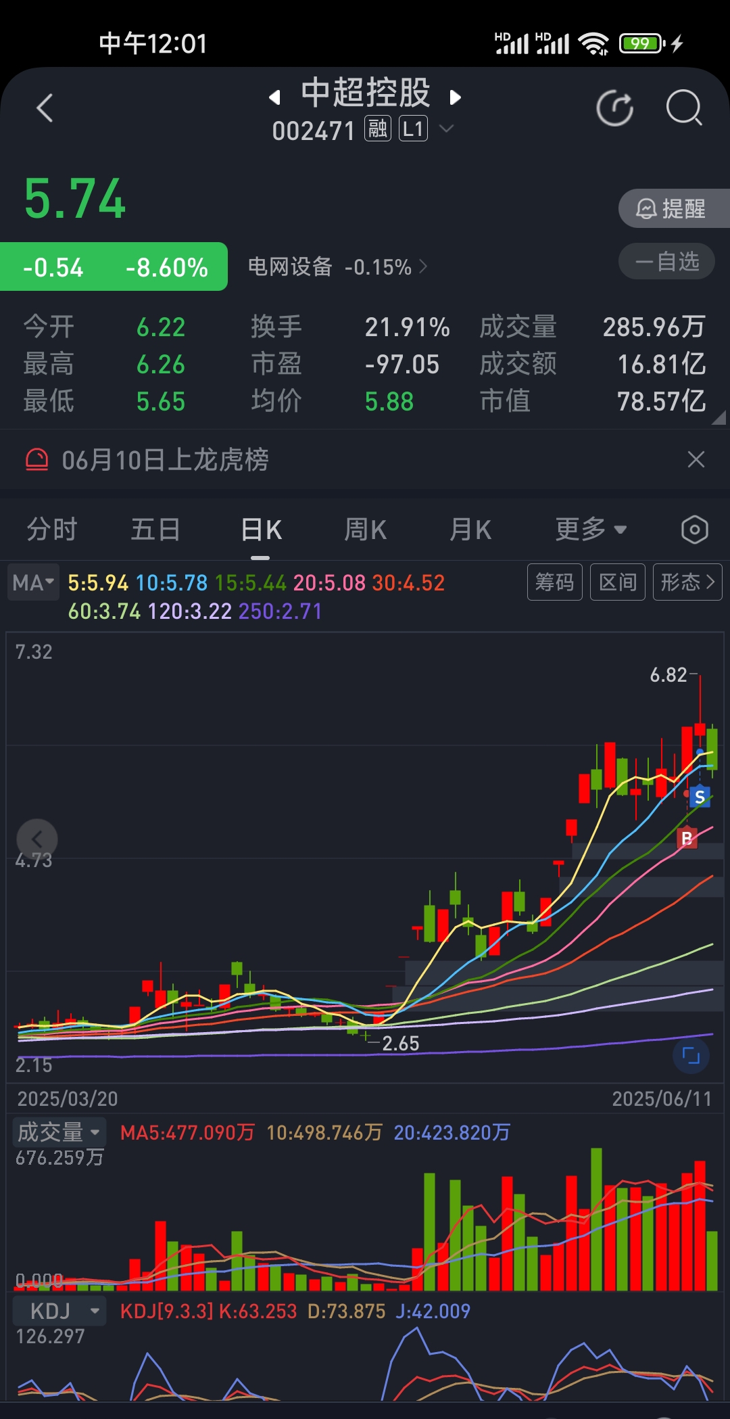The width and height of the screenshot is (730, 1419).
Task: Tap KDJ K:63.253 legend value
Action: click(258, 1311)
